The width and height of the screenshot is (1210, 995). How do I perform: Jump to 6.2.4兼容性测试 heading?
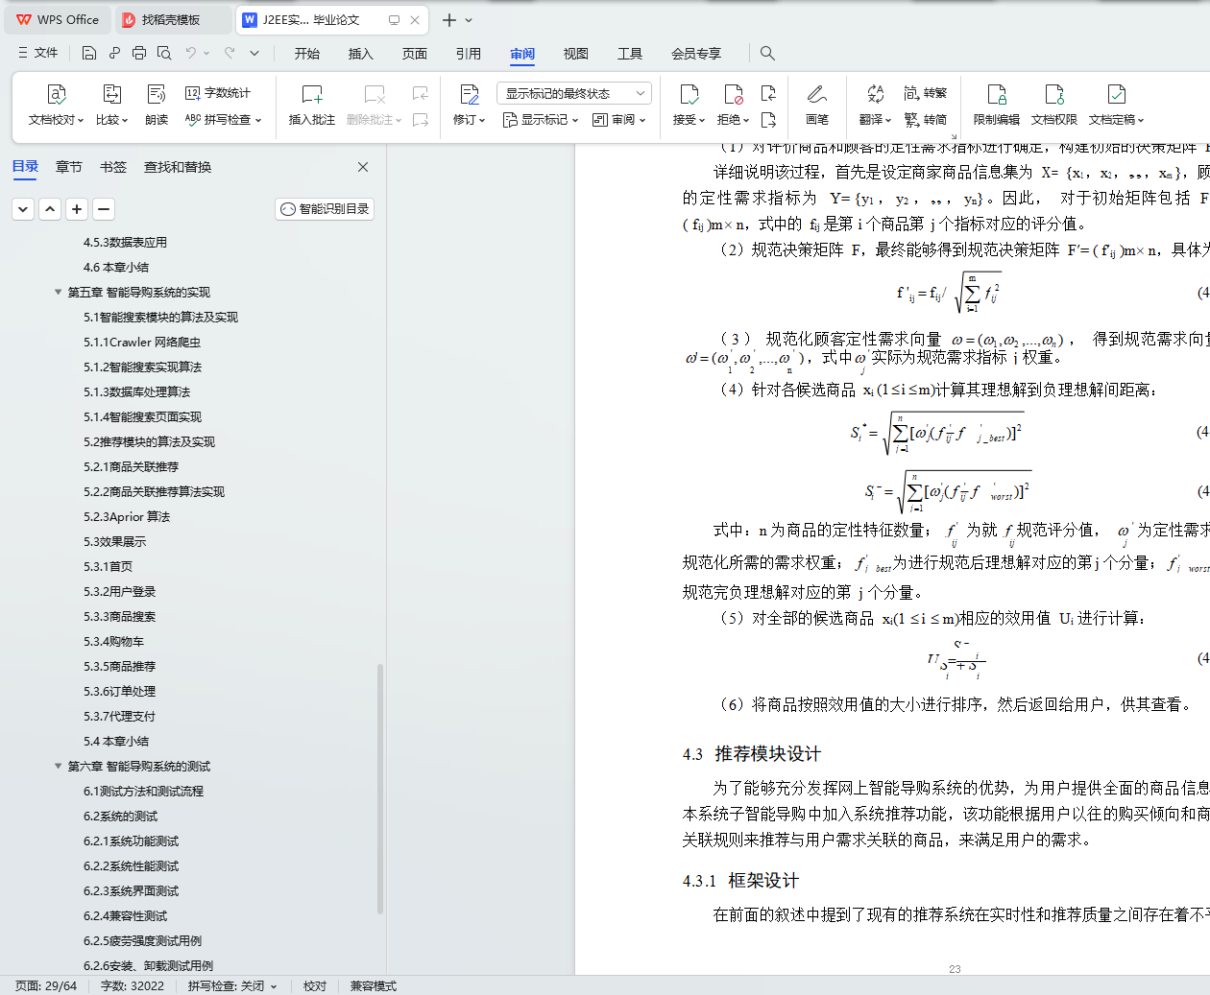(x=125, y=916)
